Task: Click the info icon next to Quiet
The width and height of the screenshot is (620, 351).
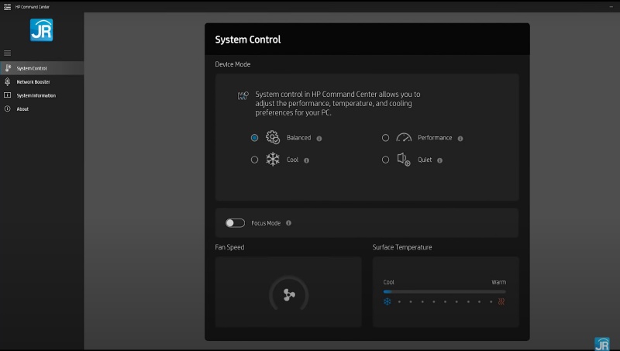Action: 440,160
